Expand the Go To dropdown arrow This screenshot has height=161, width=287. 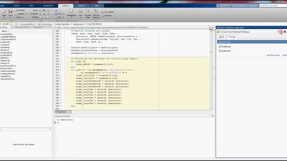64,14
